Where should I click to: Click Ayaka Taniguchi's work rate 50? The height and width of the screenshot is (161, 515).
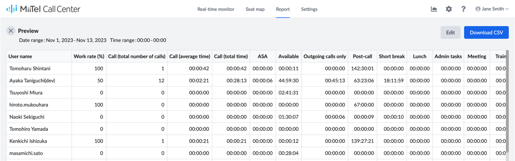(x=100, y=80)
